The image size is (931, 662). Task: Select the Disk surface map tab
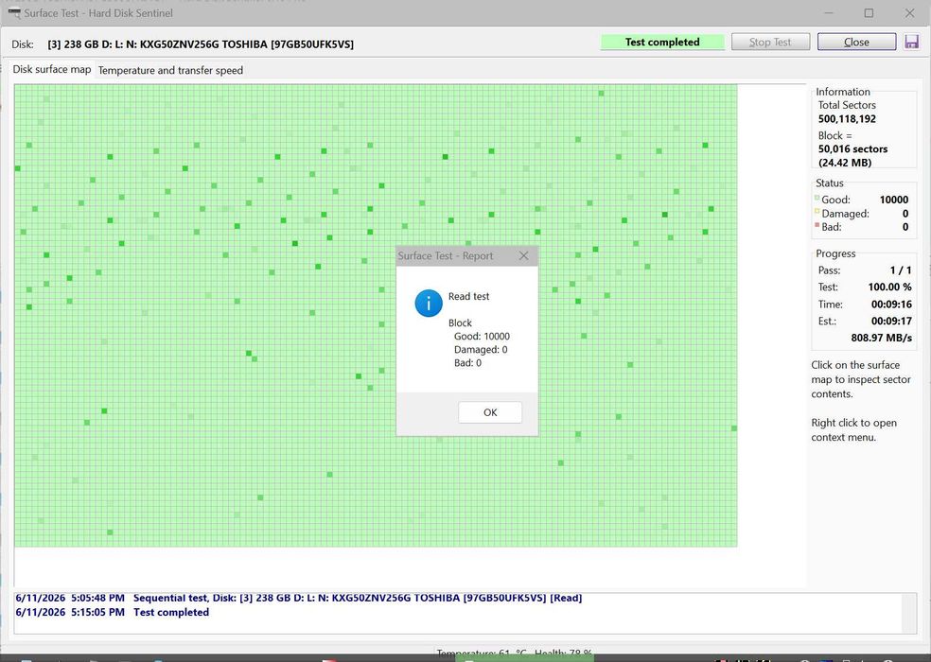coord(52,69)
